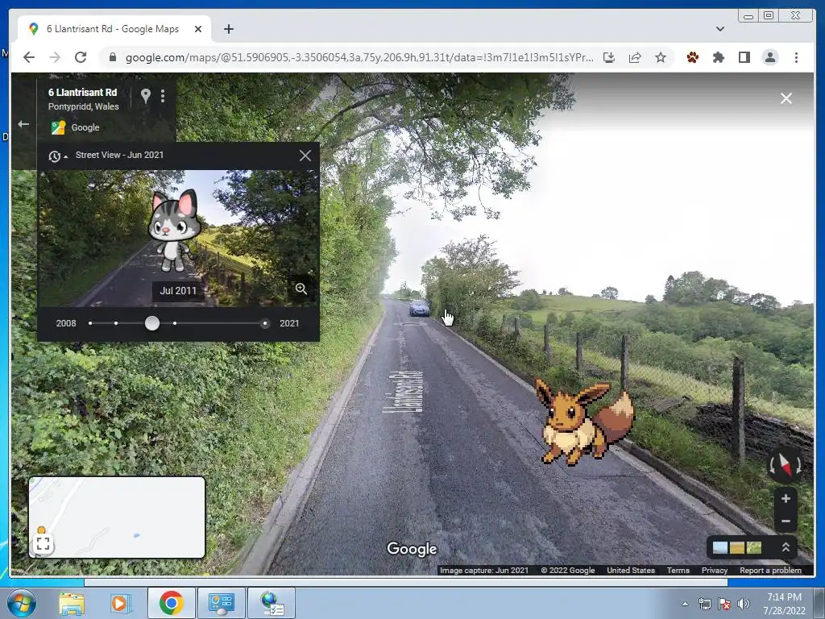Zoom out with the minus button
The width and height of the screenshot is (825, 619).
pos(786,521)
